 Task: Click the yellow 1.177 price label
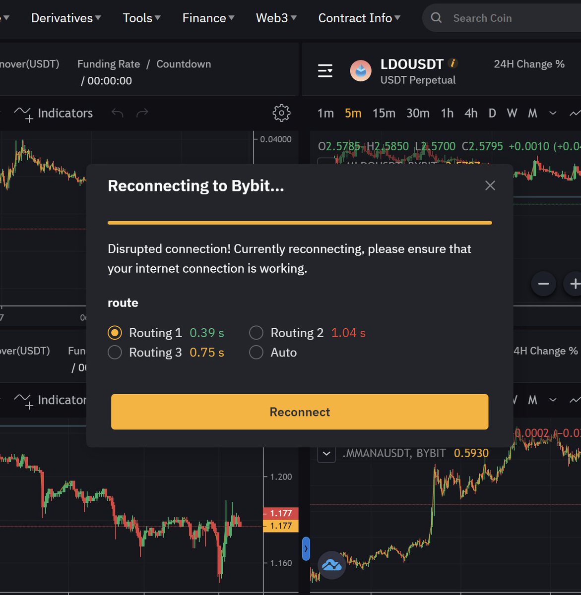coord(281,526)
